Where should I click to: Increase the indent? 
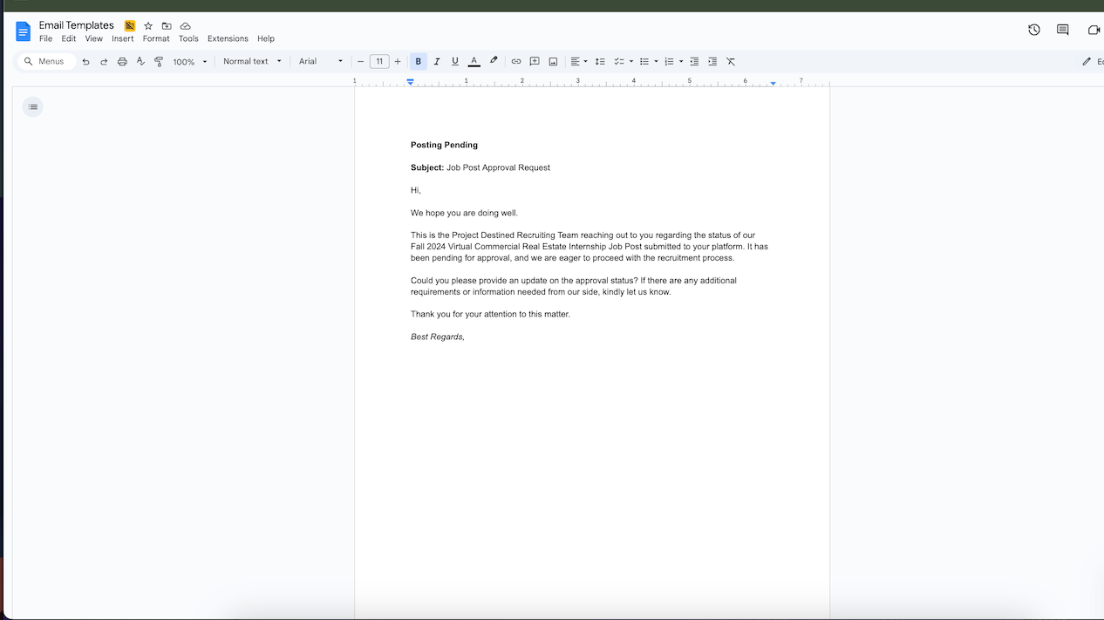pos(712,62)
